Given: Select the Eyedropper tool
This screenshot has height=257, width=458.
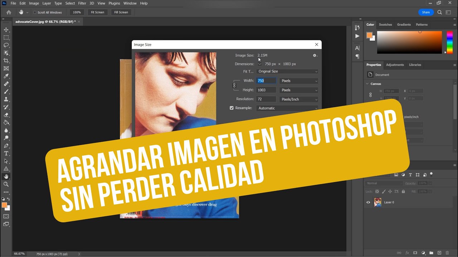Looking at the screenshot, I should pos(6,76).
